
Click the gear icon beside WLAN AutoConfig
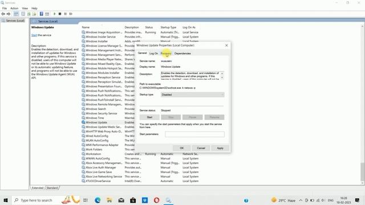pos(83,141)
